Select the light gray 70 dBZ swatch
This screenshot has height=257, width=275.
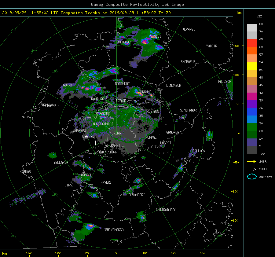252,28
